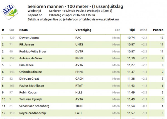Click the Punten column header
167x119 pixels.
tap(158, 30)
